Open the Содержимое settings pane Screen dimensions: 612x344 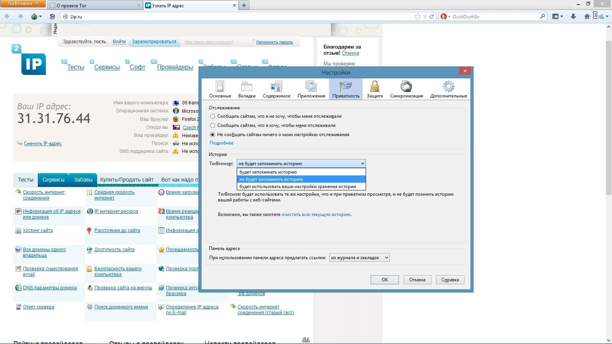[x=277, y=89]
